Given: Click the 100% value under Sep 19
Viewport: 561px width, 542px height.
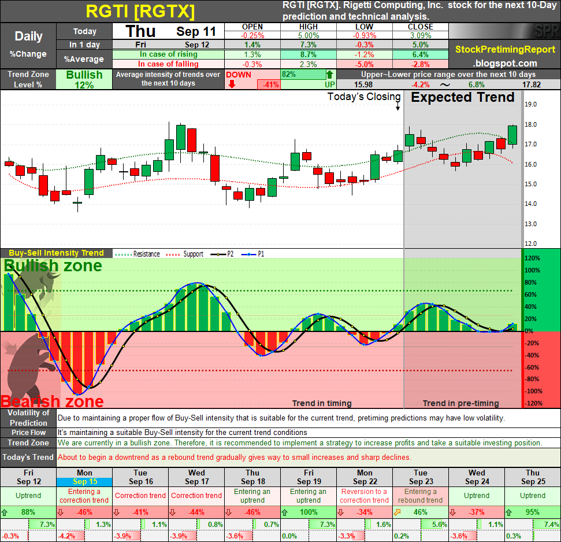Looking at the screenshot, I should click(x=309, y=512).
